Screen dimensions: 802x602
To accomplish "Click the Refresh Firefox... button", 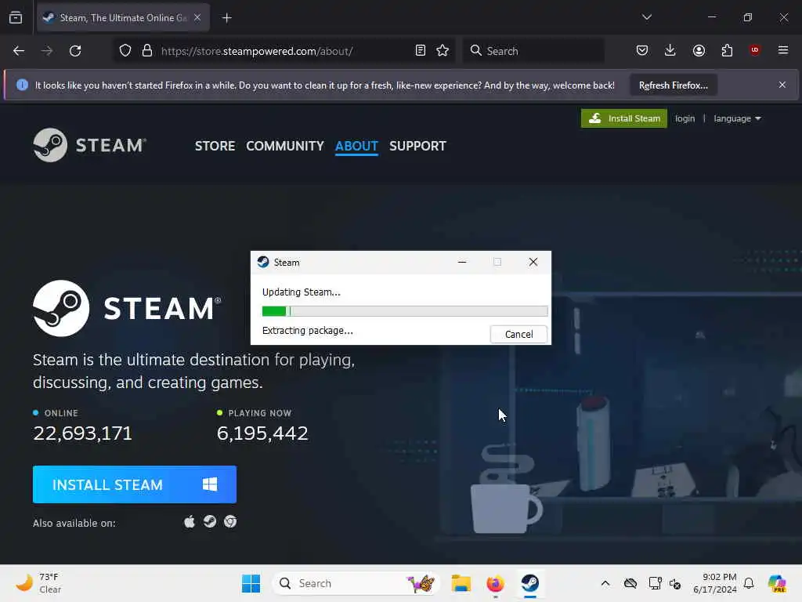I will pos(673,85).
